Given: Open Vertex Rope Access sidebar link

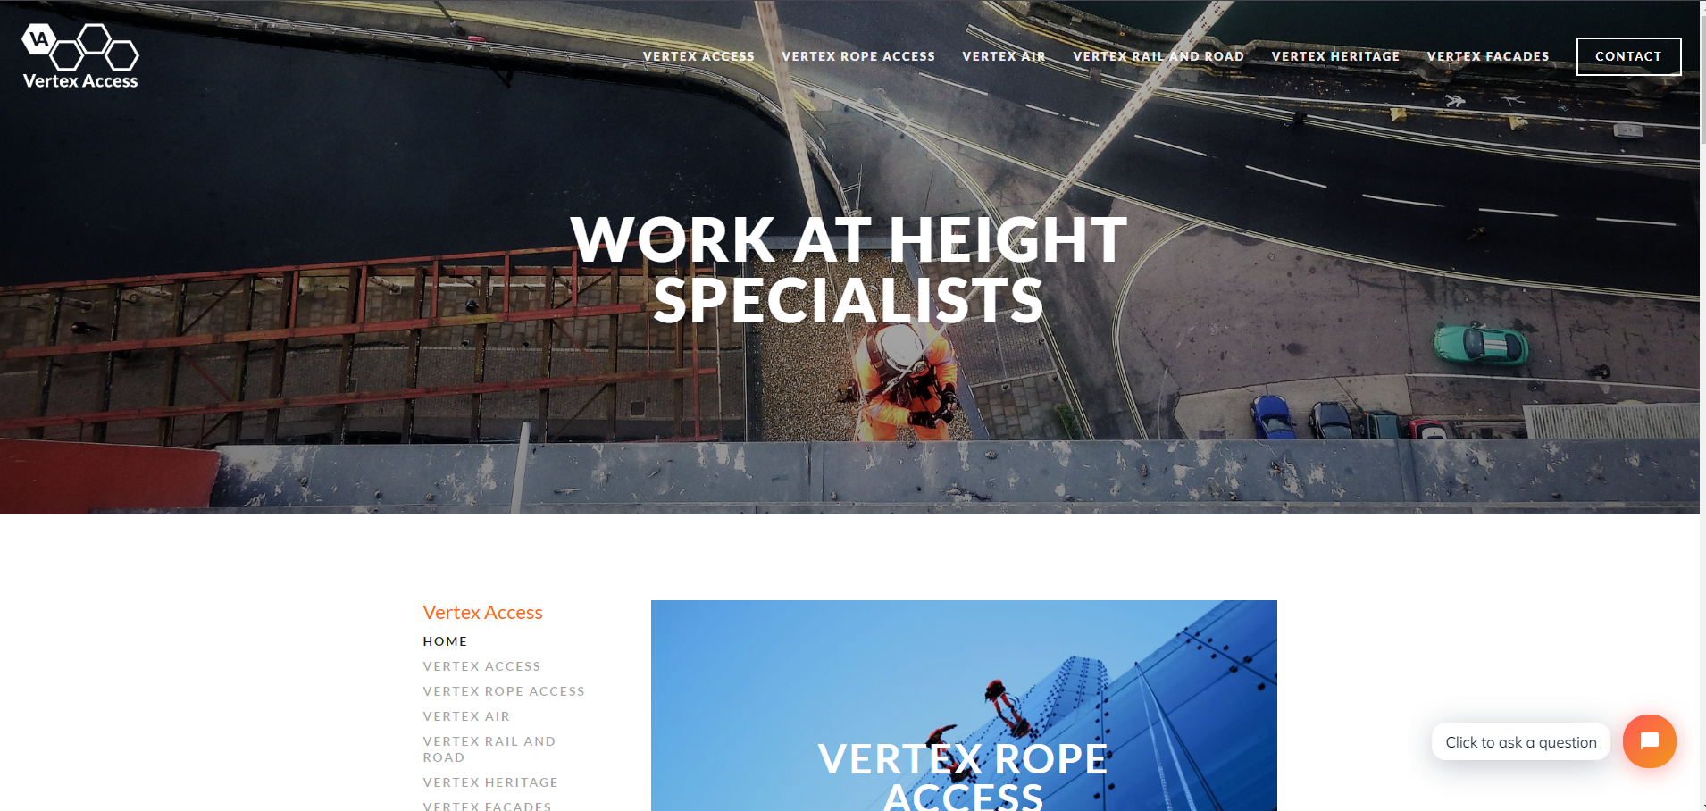Looking at the screenshot, I should (504, 691).
